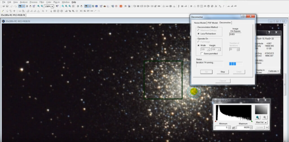The width and height of the screenshot is (289, 142).
Task: Click the line profile toolbar icon
Action: pyautogui.click(x=95, y=11)
